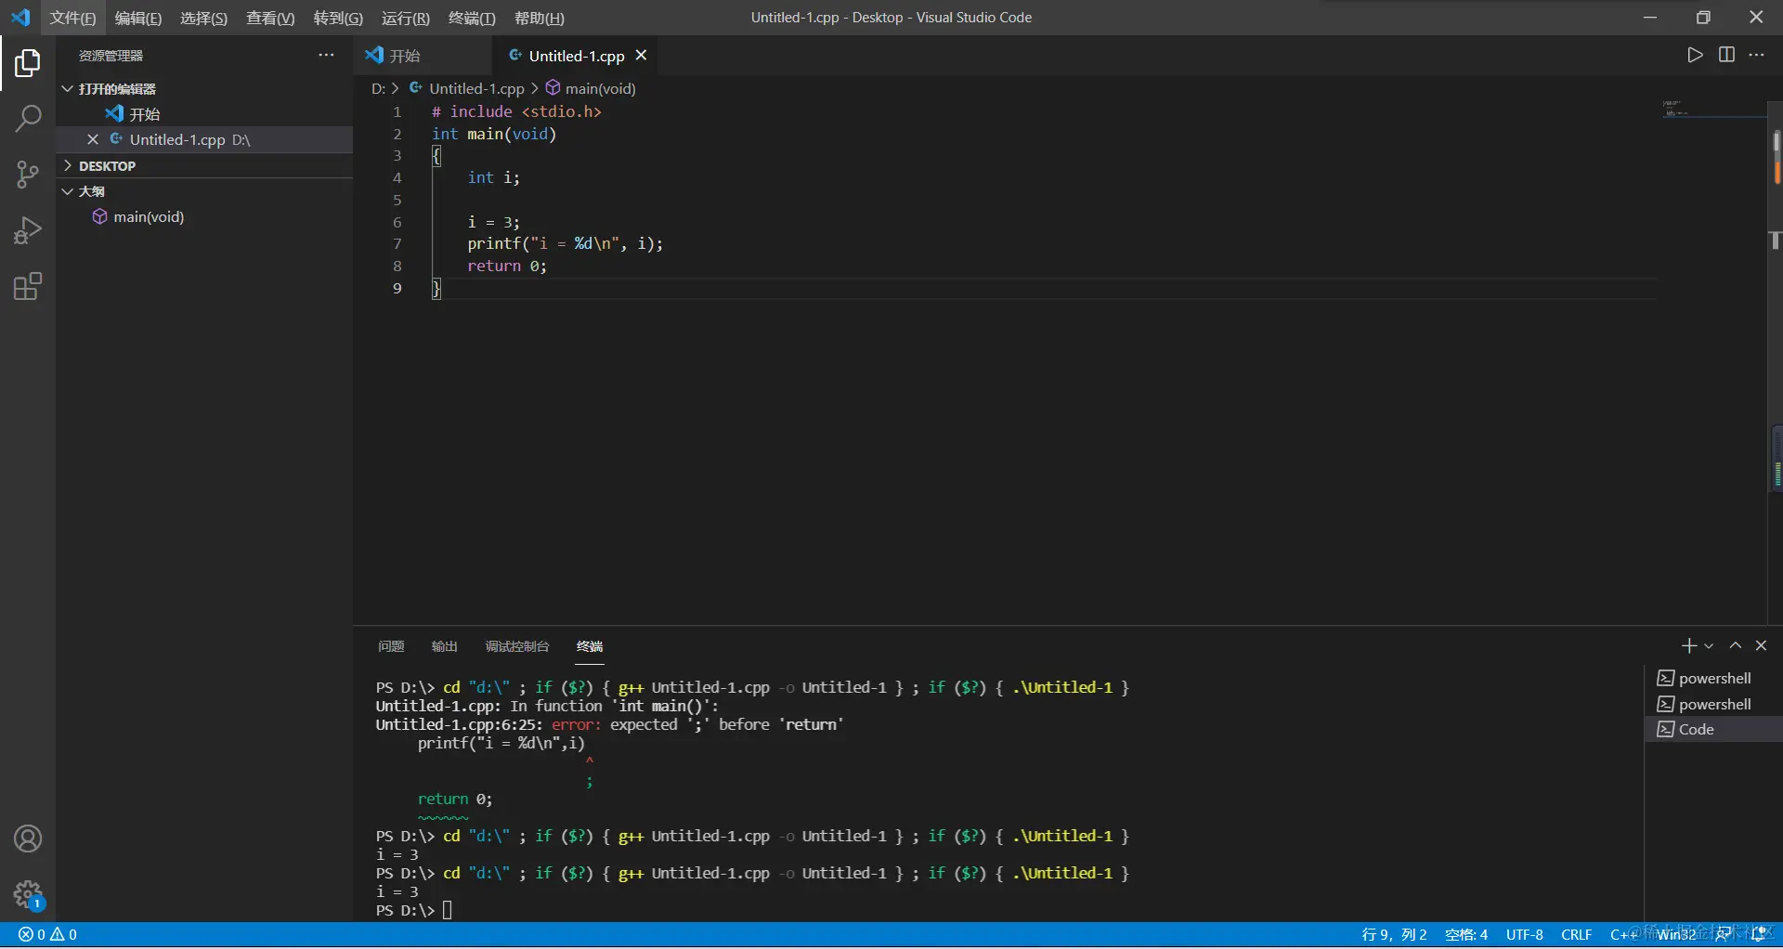
Task: Create a new terminal with the plus icon
Action: (1689, 645)
